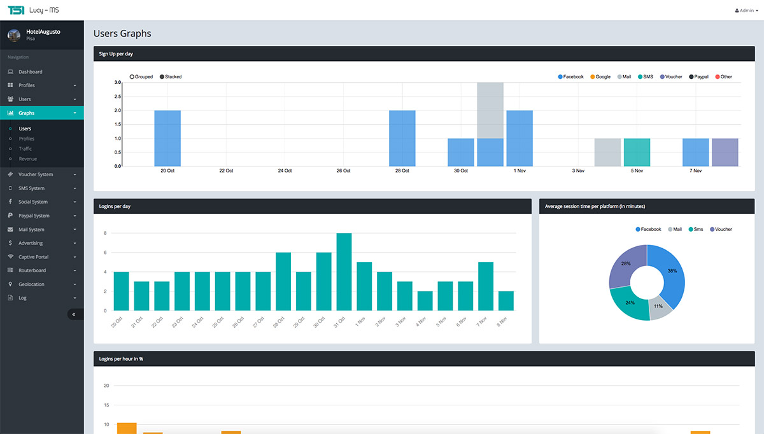Expand the Log menu arrow
This screenshot has height=434, width=764.
pyautogui.click(x=74, y=298)
